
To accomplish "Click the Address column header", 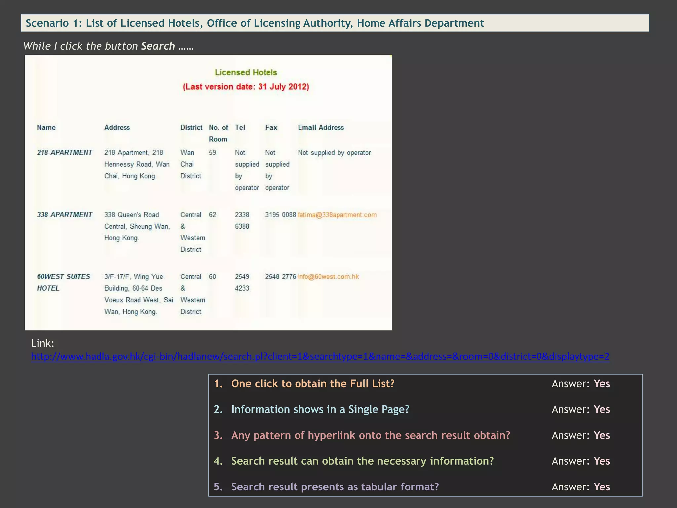I will click(117, 127).
